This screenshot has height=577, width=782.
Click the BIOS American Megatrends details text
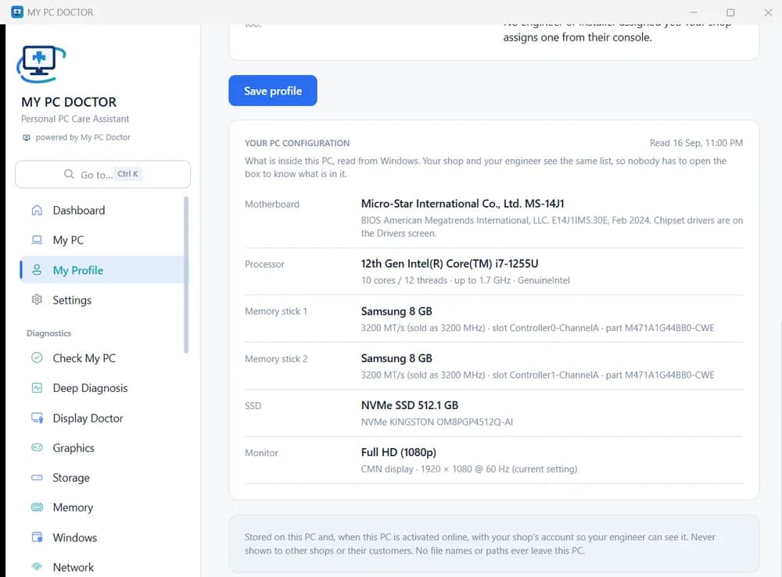point(551,226)
